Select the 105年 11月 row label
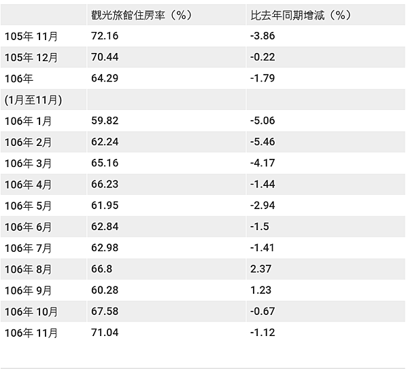 pos(30,36)
